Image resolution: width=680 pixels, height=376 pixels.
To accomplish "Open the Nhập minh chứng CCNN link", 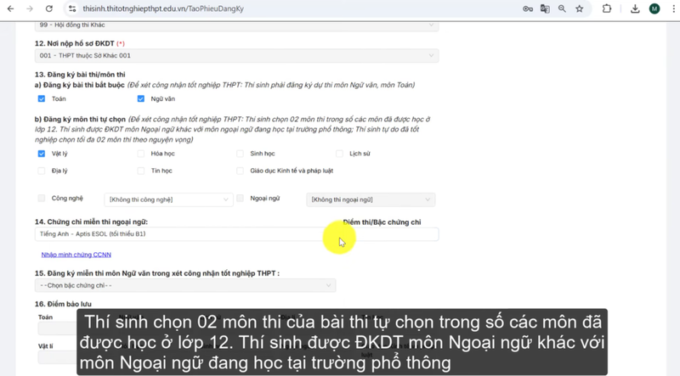I will (x=76, y=255).
